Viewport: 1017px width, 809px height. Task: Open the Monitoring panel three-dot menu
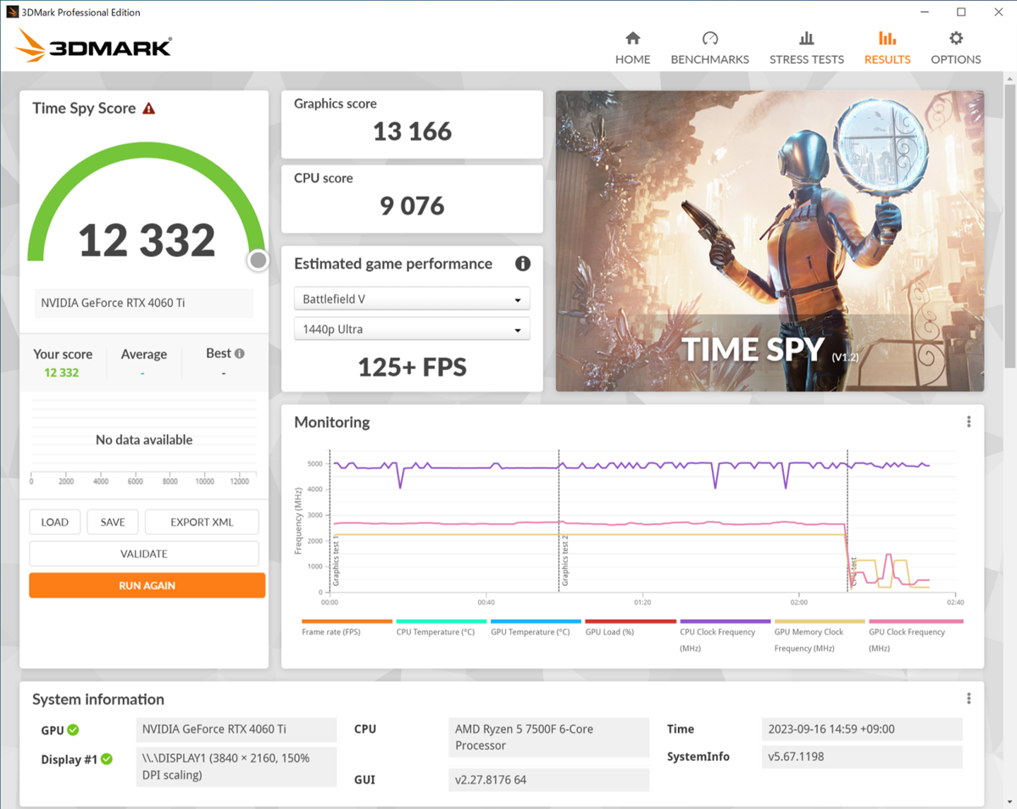pos(969,421)
